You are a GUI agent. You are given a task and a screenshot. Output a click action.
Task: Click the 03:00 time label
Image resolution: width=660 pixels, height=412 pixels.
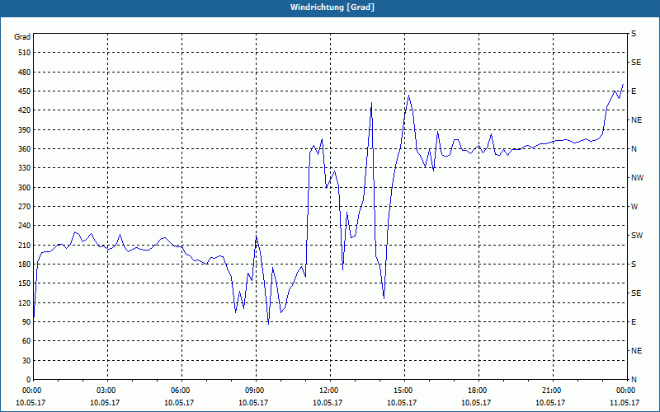[106, 391]
